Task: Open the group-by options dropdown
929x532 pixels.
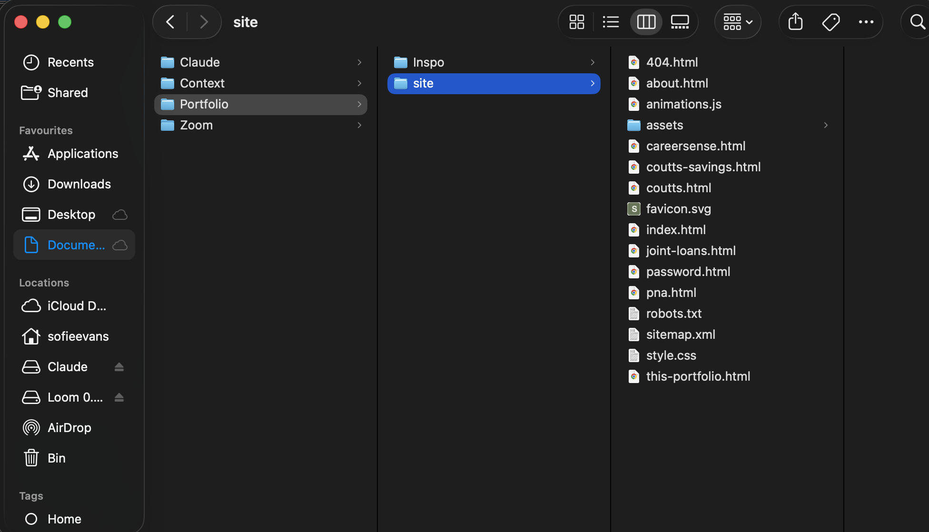Action: click(x=738, y=22)
